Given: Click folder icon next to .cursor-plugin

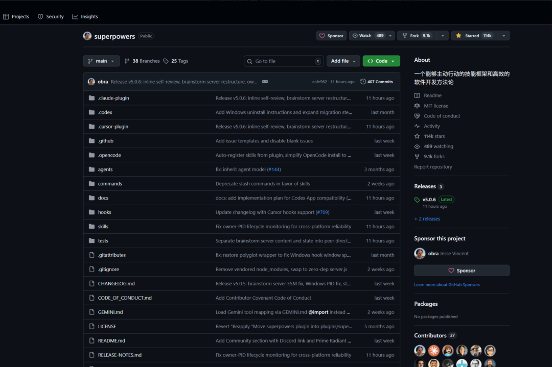Looking at the screenshot, I should (x=91, y=127).
